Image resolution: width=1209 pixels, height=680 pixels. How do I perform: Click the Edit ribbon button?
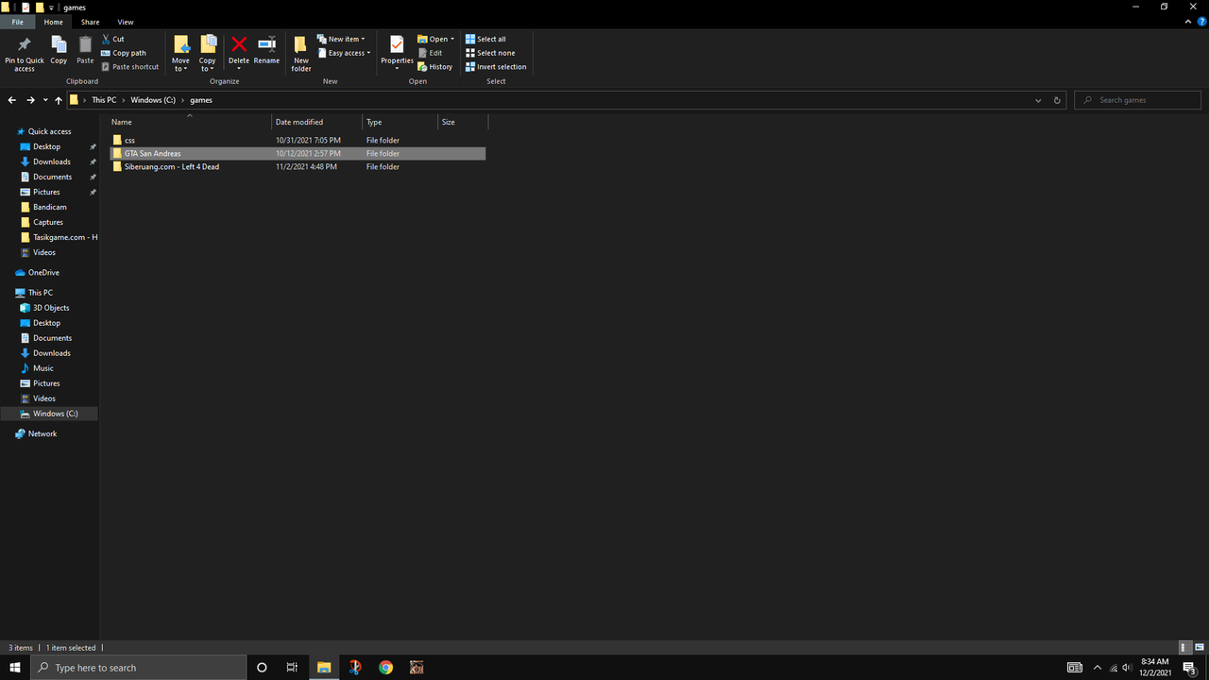coord(430,53)
